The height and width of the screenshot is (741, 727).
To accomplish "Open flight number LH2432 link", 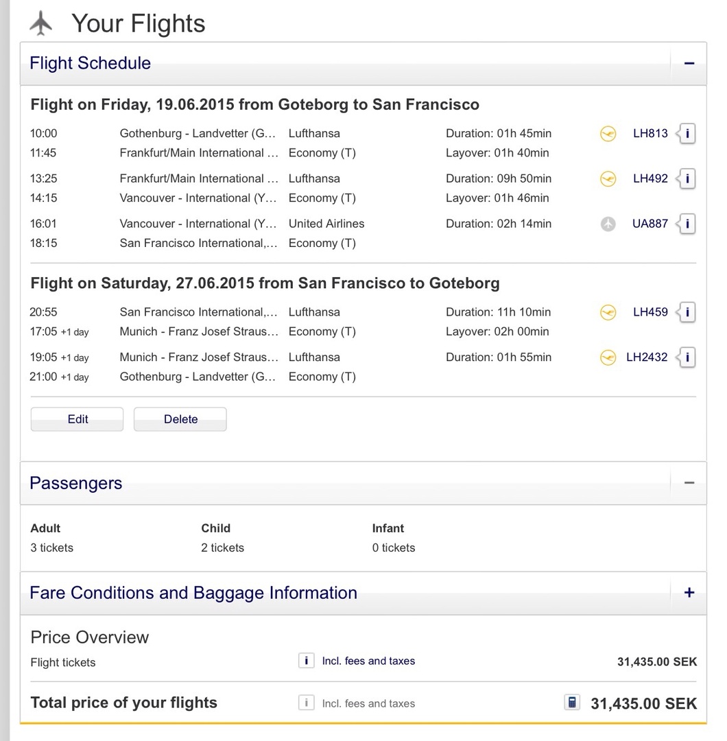I will point(646,357).
